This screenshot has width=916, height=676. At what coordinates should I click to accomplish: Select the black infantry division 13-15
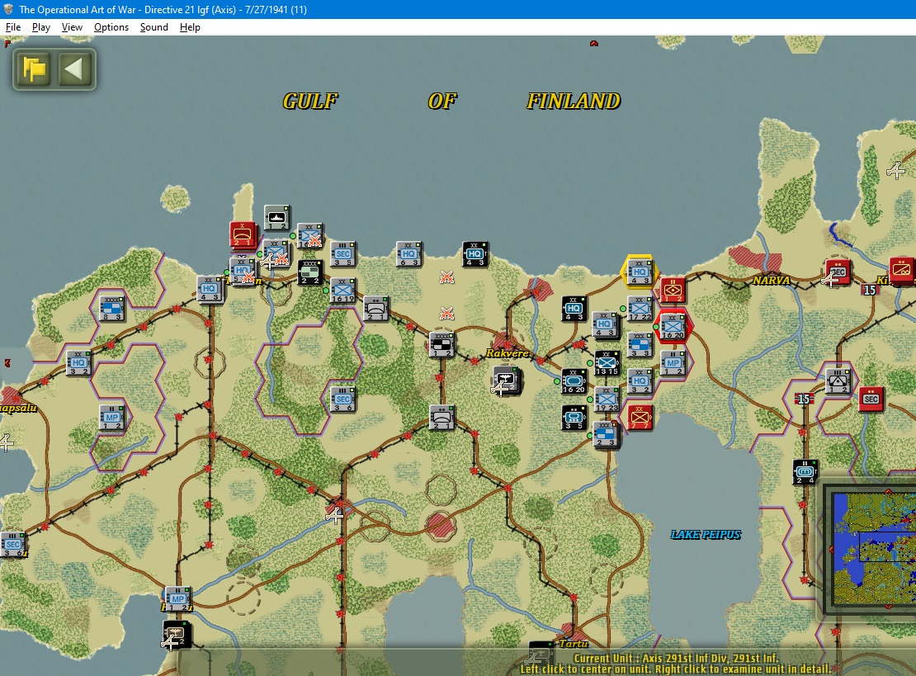coord(607,363)
